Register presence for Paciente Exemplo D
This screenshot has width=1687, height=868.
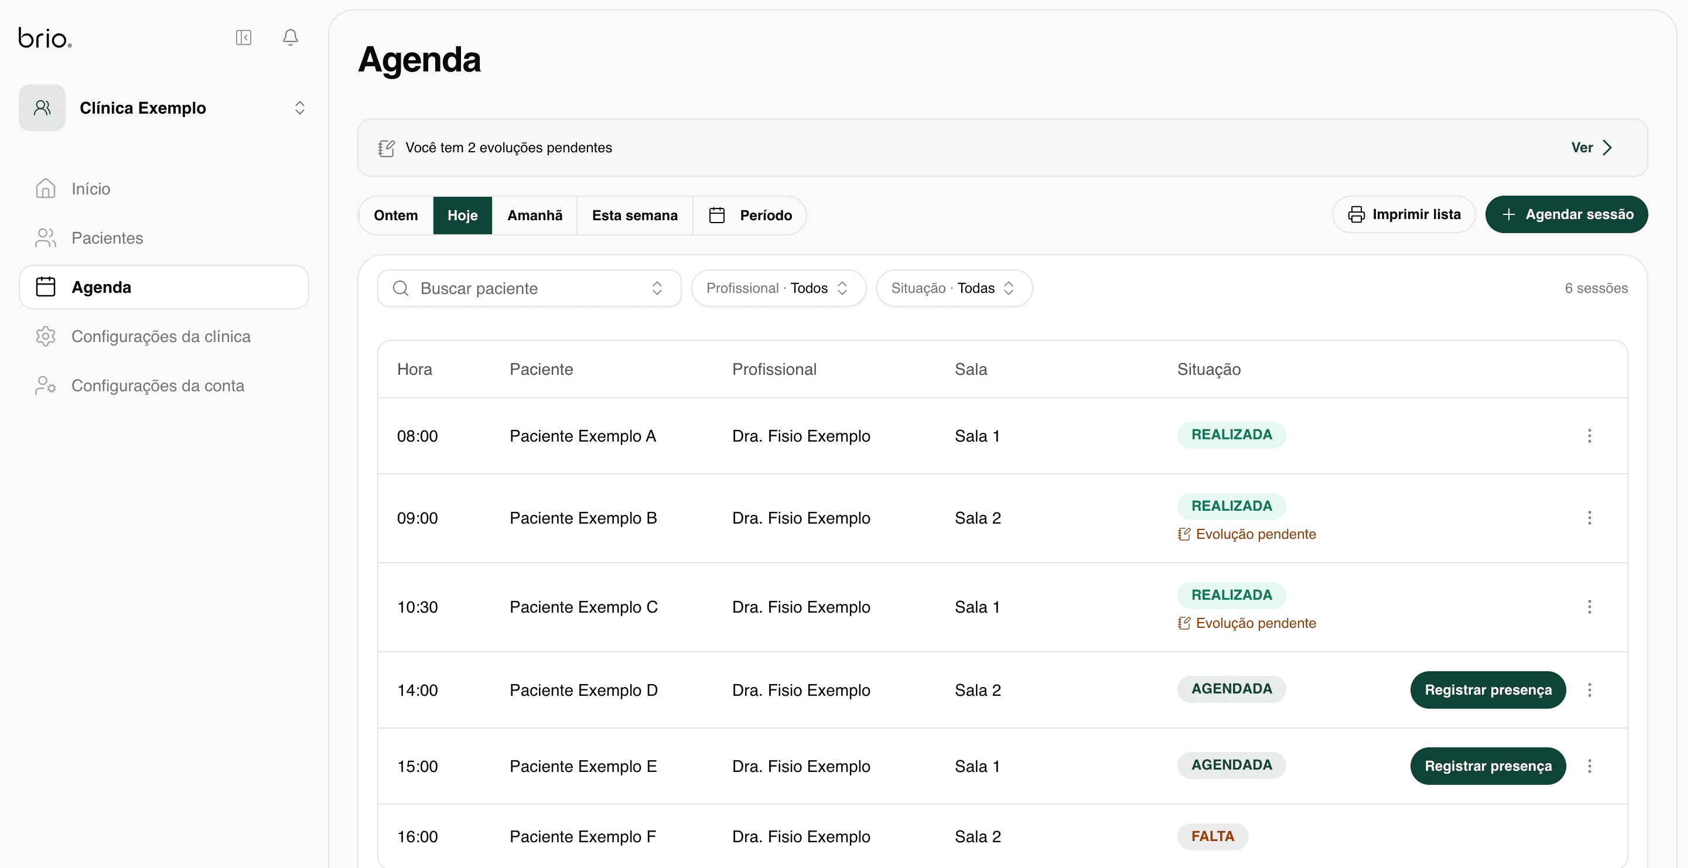1488,690
